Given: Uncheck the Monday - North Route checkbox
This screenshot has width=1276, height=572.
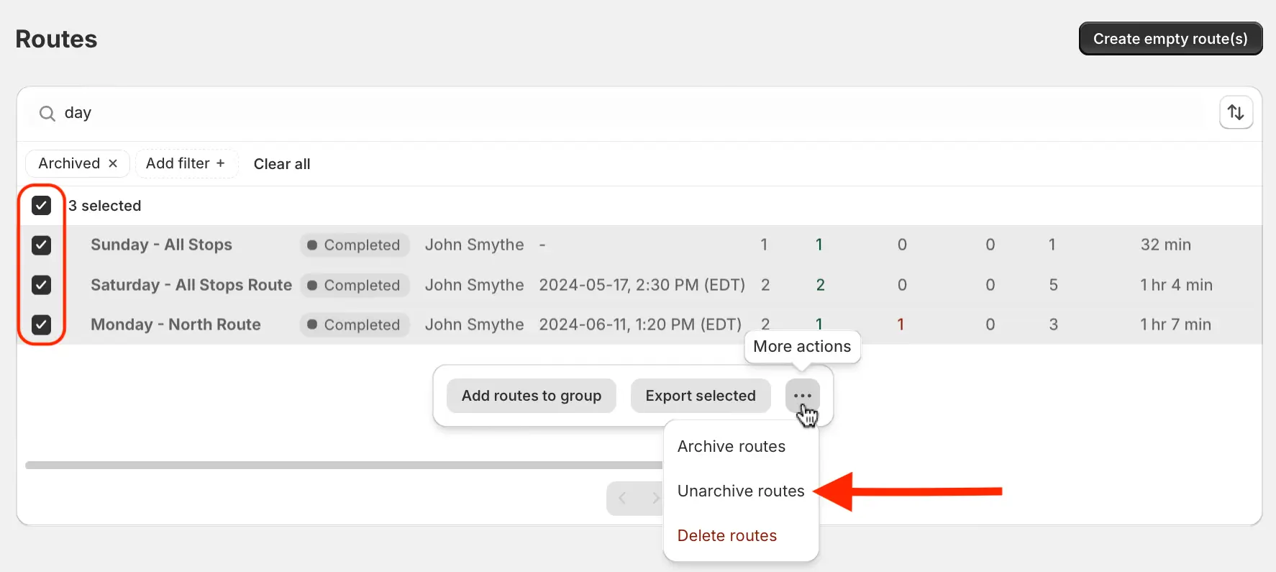Looking at the screenshot, I should pos(42,324).
